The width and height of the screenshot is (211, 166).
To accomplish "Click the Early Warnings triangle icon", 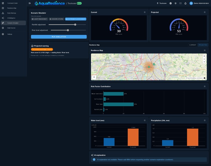I will 3,13.
